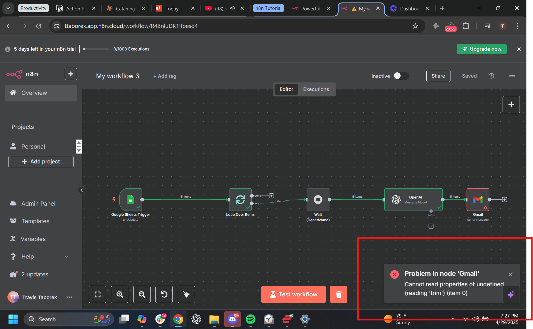The width and height of the screenshot is (533, 329).
Task: Open Discord from the taskbar
Action: pyautogui.click(x=232, y=319)
